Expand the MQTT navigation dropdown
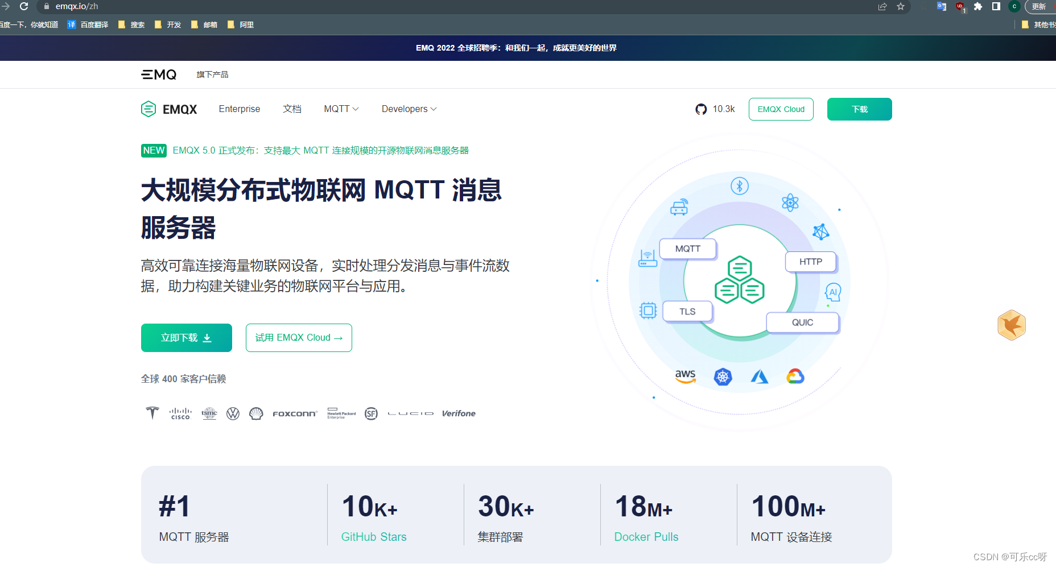This screenshot has height=567, width=1056. [x=340, y=109]
